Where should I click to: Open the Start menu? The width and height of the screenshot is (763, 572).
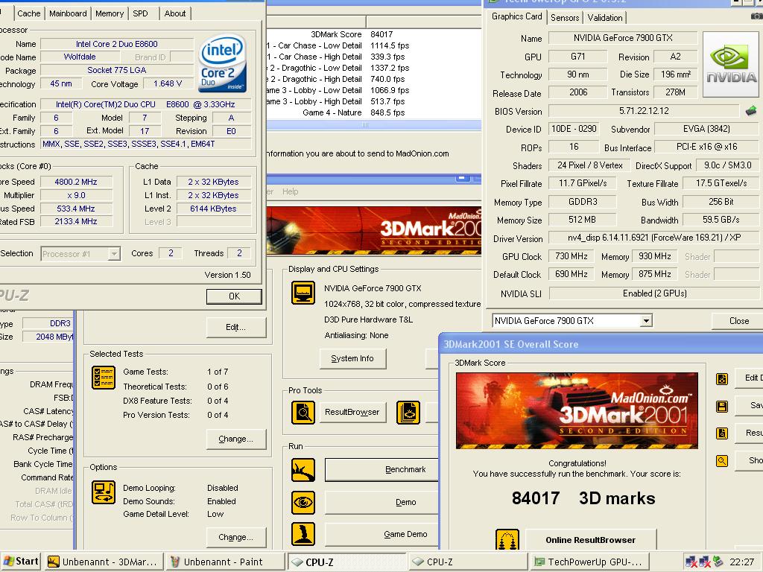[20, 562]
